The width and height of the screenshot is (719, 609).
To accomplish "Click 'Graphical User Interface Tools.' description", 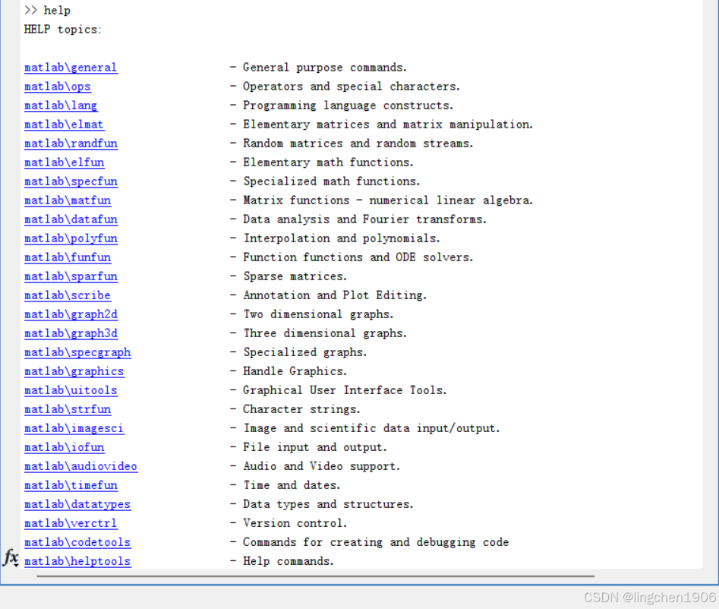I will [x=345, y=390].
